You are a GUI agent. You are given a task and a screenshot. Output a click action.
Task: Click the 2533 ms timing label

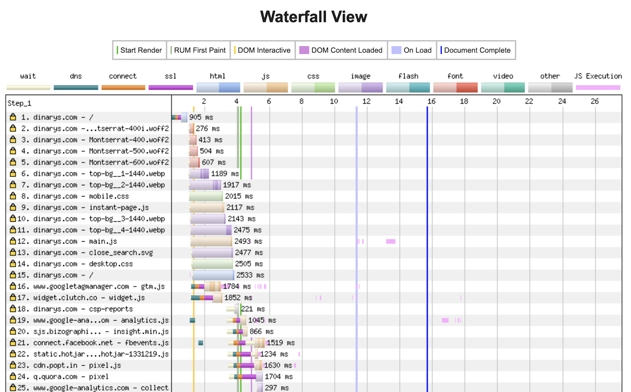[250, 275]
